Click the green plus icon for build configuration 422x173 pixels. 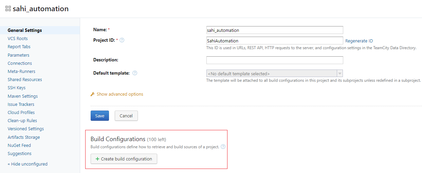(97, 159)
